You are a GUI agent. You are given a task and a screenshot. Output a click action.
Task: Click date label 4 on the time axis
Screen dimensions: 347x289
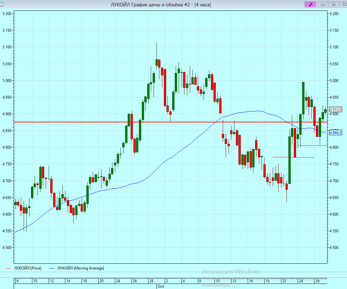(183, 281)
